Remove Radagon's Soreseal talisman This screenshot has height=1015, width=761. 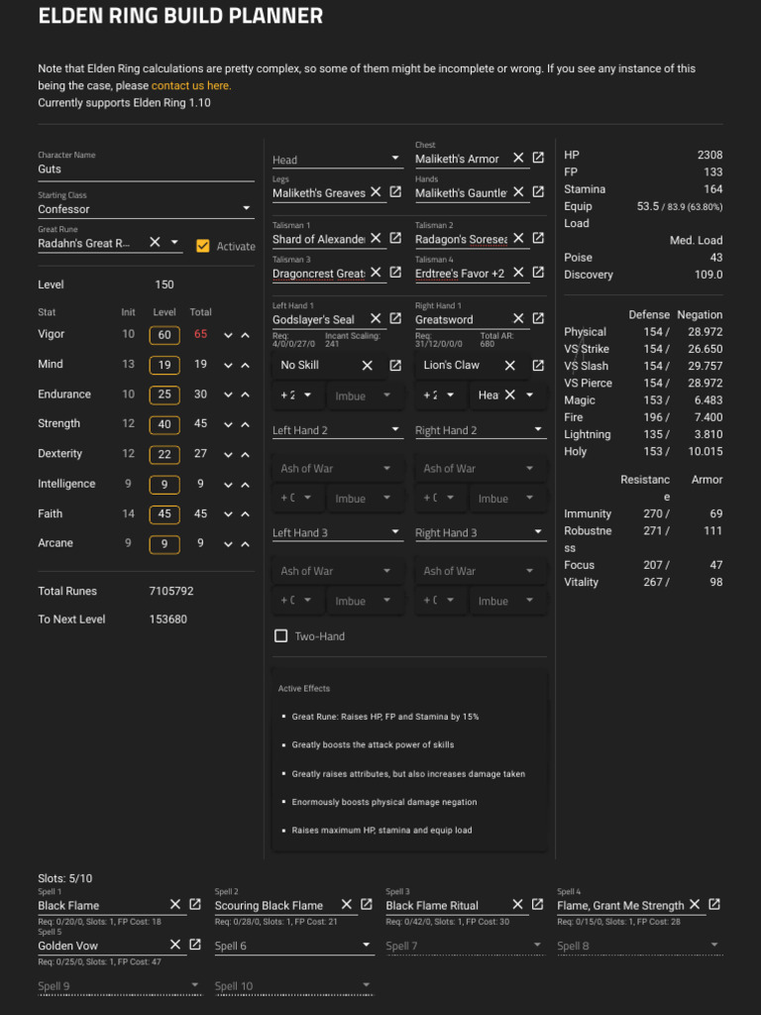(x=518, y=238)
